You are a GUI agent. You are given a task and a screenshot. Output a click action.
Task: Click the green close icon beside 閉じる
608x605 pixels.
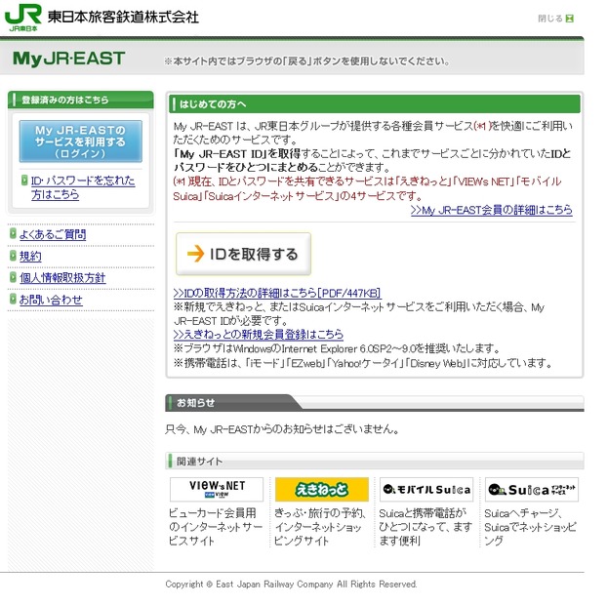pos(569,19)
